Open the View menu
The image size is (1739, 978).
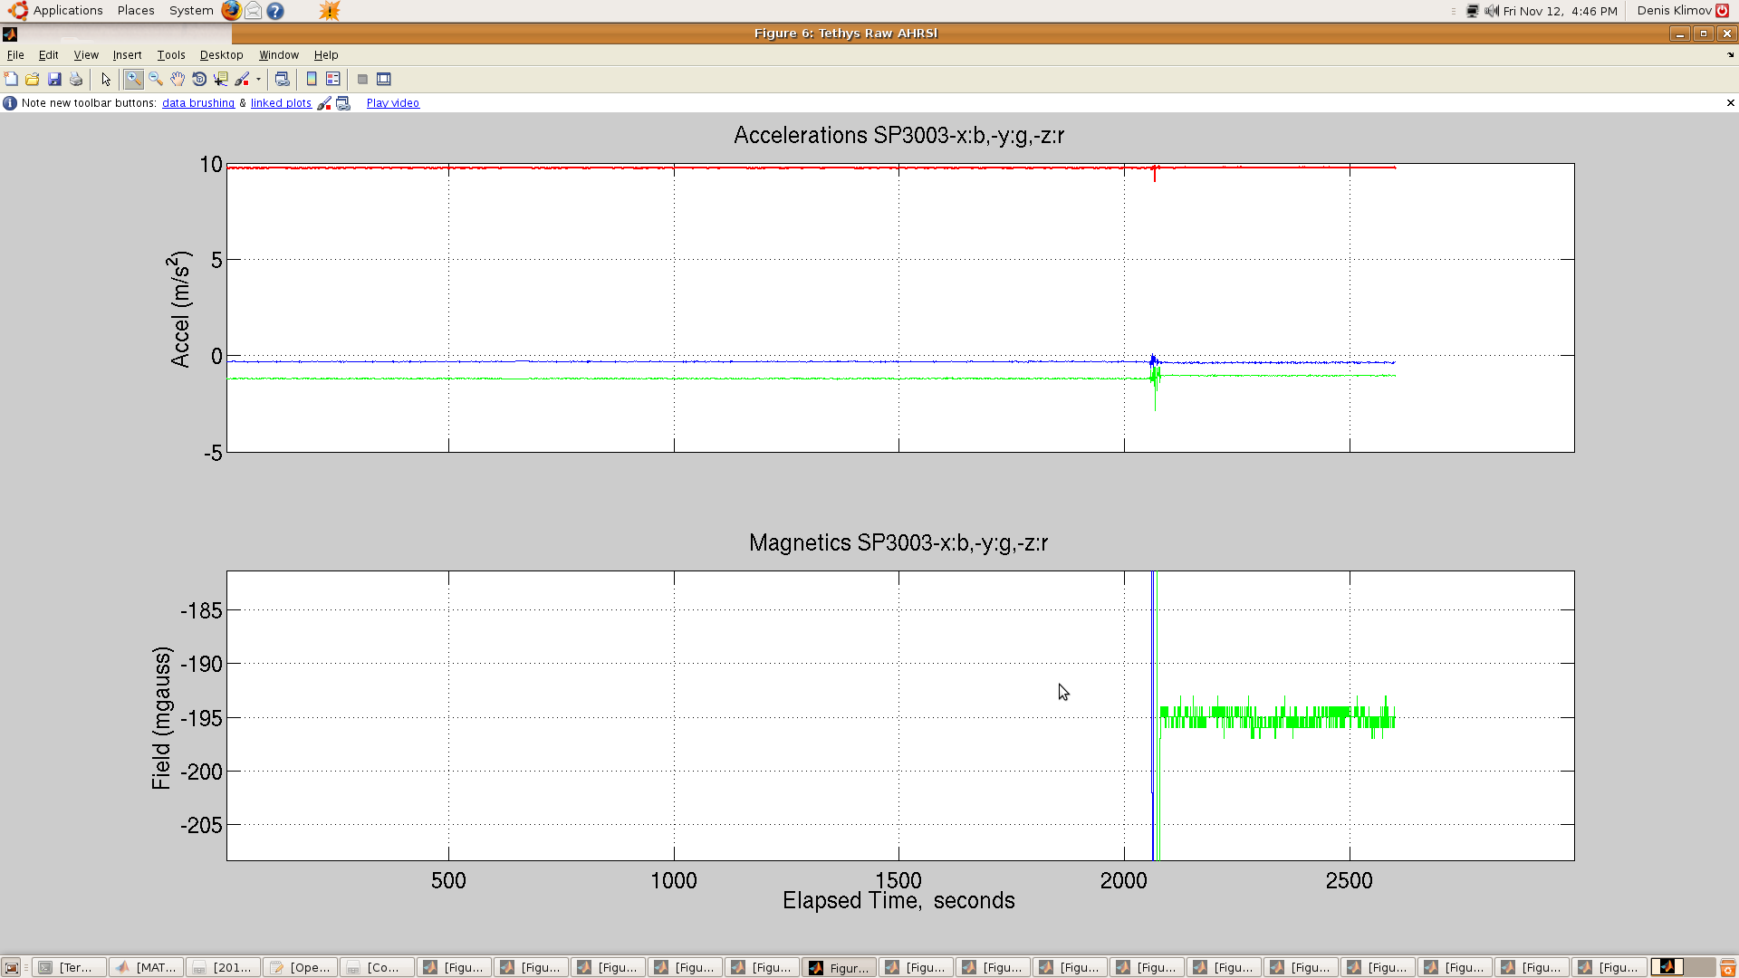pos(86,55)
